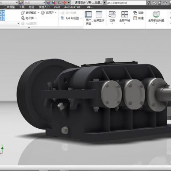Click the red plus icon in the quick access toolbar
The width and height of the screenshot is (171, 171).
tap(65, 3)
